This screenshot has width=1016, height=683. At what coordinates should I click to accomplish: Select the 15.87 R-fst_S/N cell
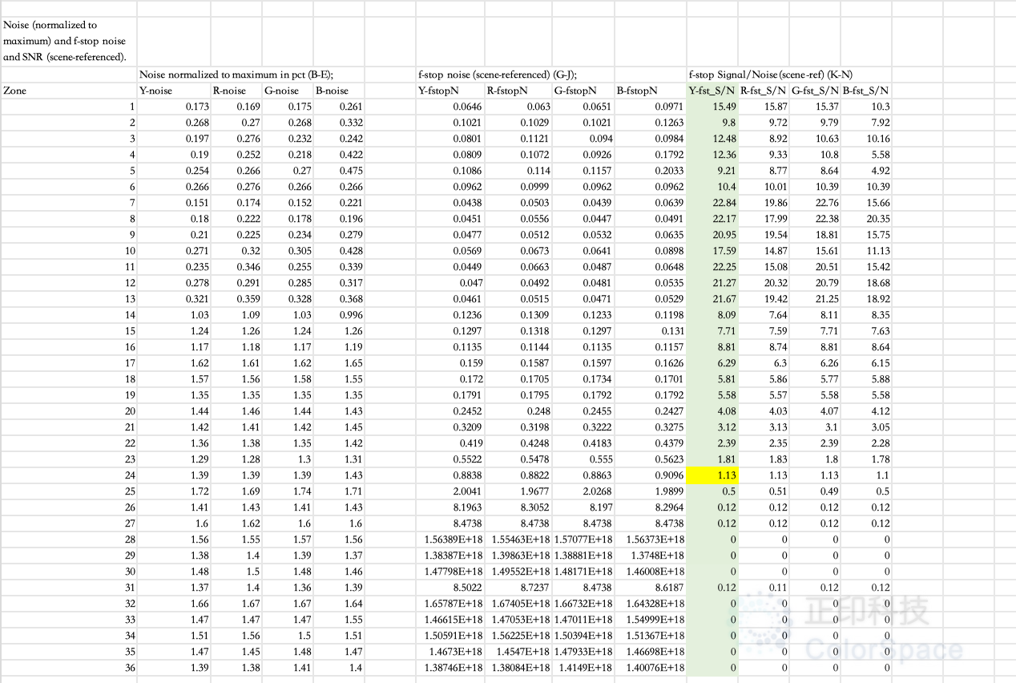(764, 107)
